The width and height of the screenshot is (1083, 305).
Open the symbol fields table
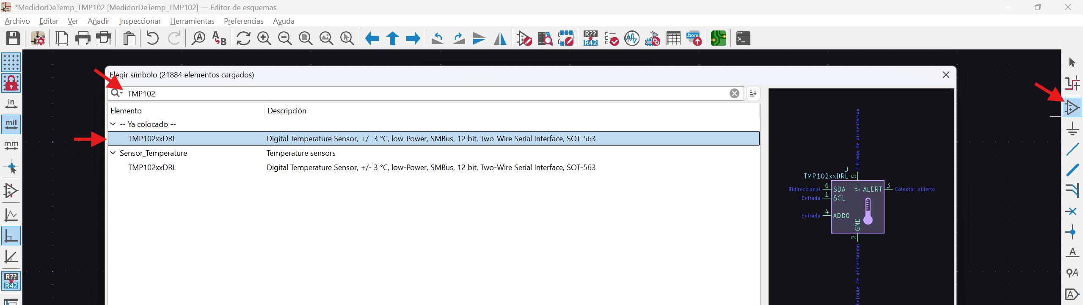coord(673,38)
